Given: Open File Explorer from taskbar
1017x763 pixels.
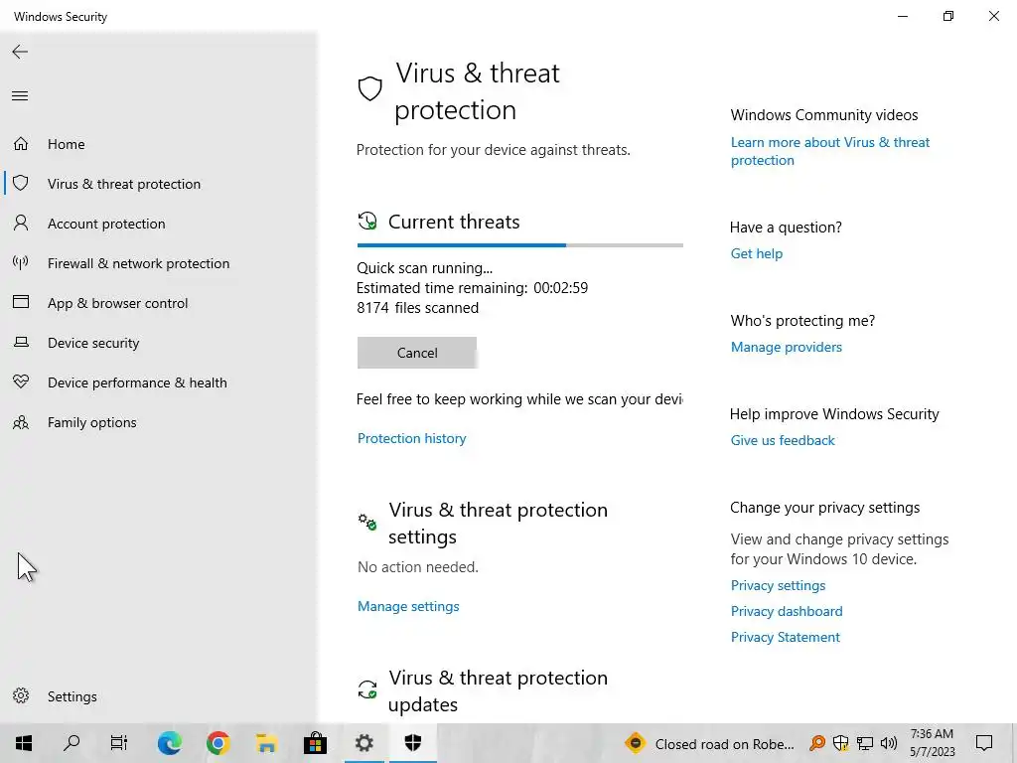Looking at the screenshot, I should (x=266, y=743).
